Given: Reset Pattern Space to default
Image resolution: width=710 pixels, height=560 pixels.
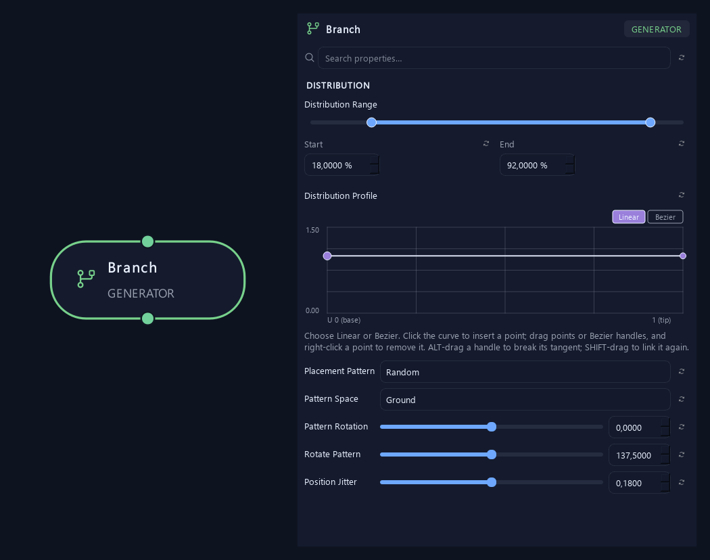Looking at the screenshot, I should click(682, 399).
